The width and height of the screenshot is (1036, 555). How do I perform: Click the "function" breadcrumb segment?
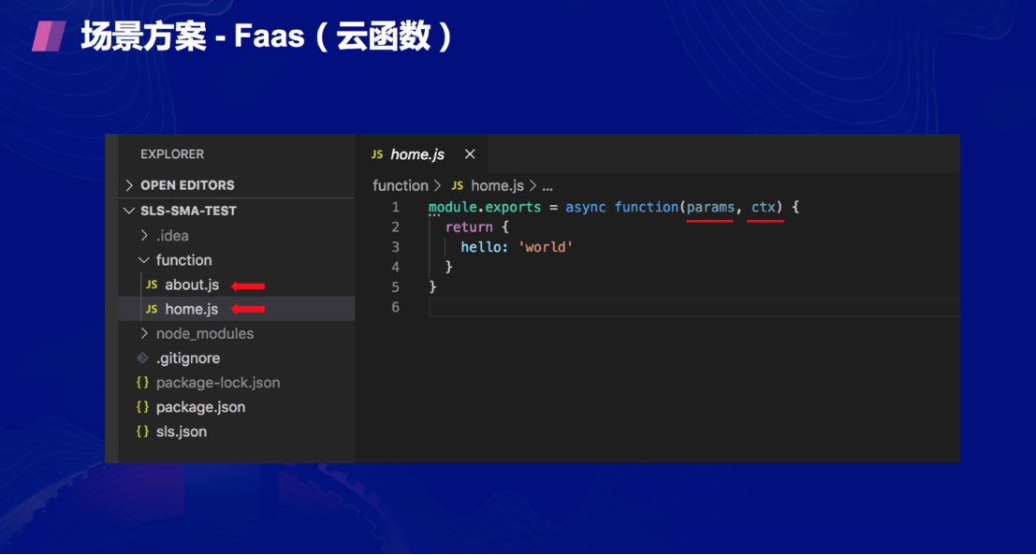coord(400,185)
